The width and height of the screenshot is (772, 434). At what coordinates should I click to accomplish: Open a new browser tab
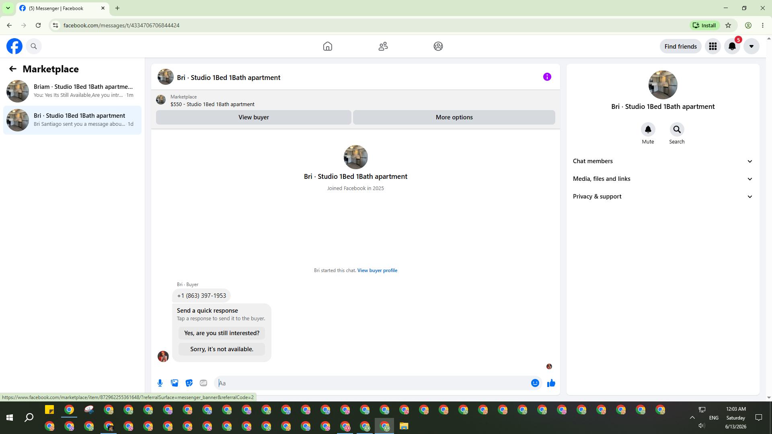[117, 8]
